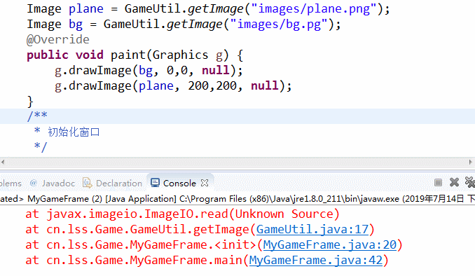Open the MyGameFrame.java:20 stack trace link
This screenshot has height=276, width=475.
click(x=330, y=244)
